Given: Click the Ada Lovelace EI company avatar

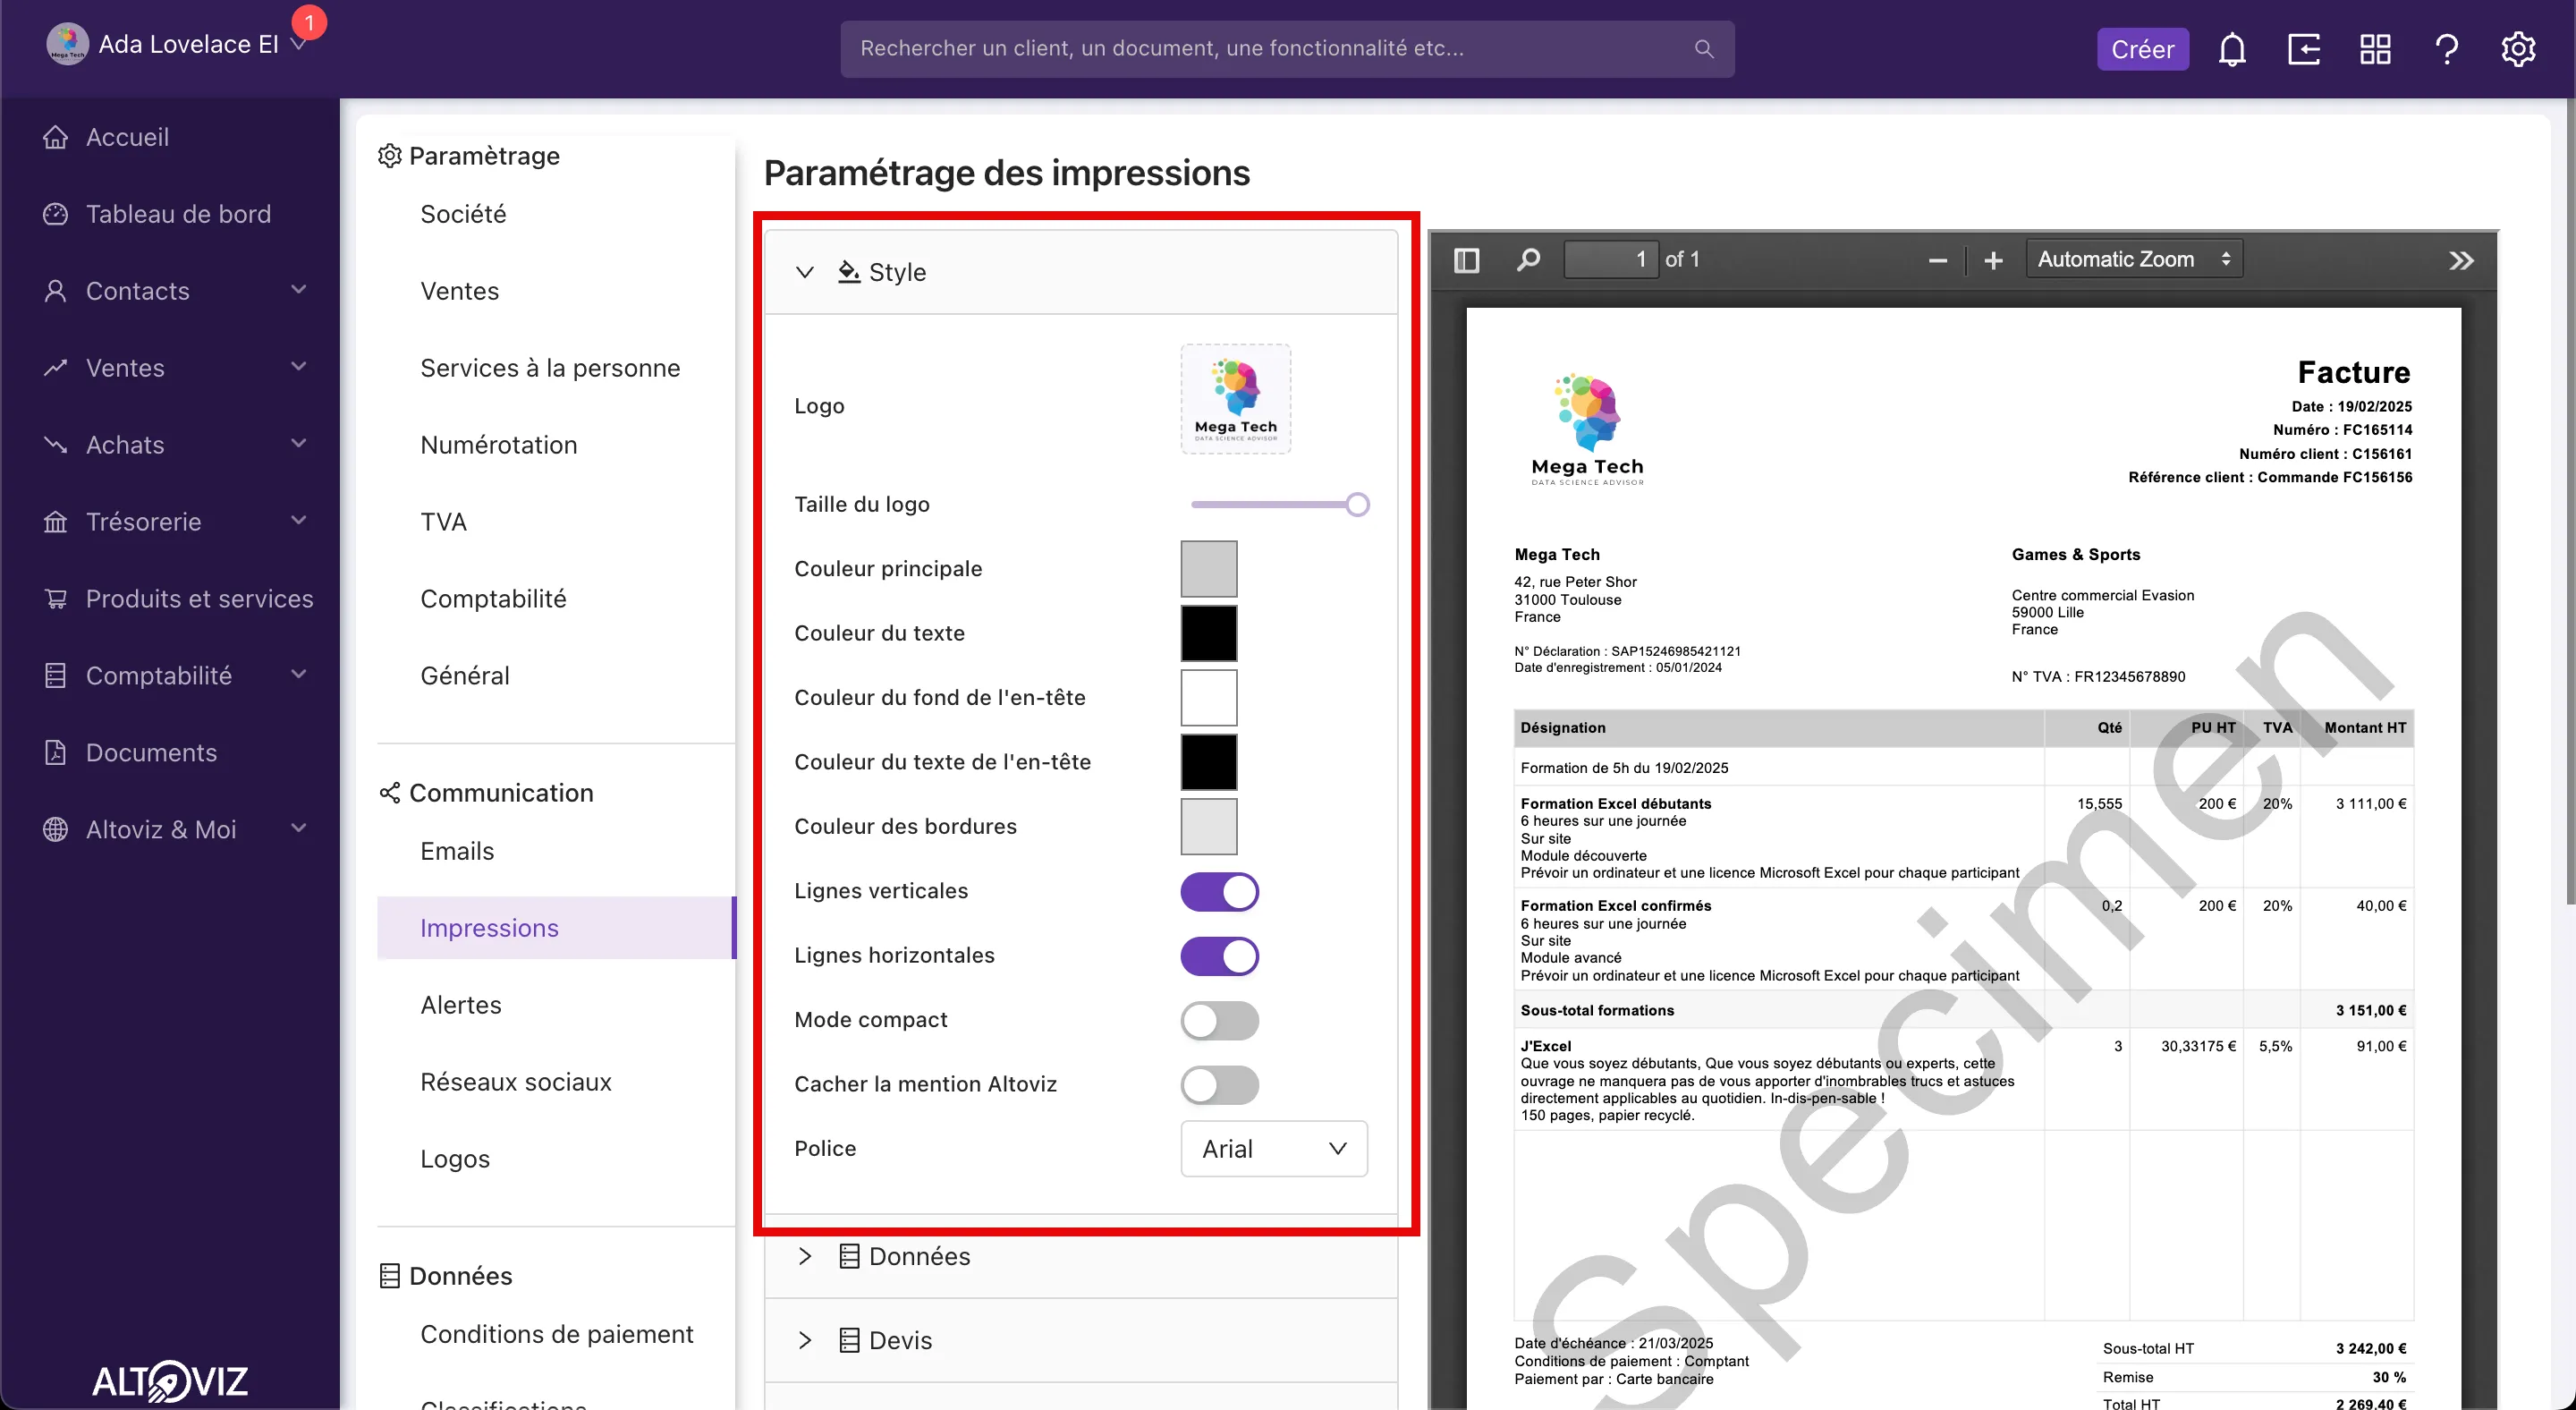Looking at the screenshot, I should click(x=67, y=44).
